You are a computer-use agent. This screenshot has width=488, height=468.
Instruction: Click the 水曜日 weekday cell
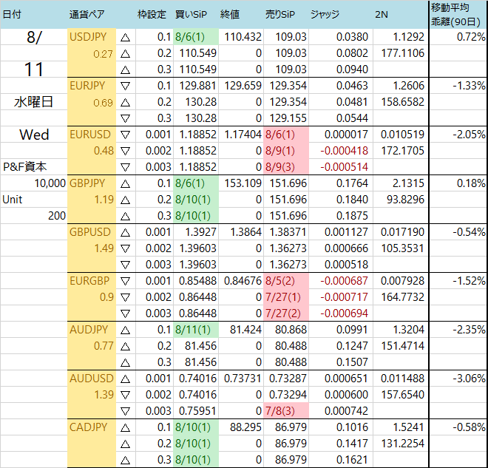[x=33, y=102]
